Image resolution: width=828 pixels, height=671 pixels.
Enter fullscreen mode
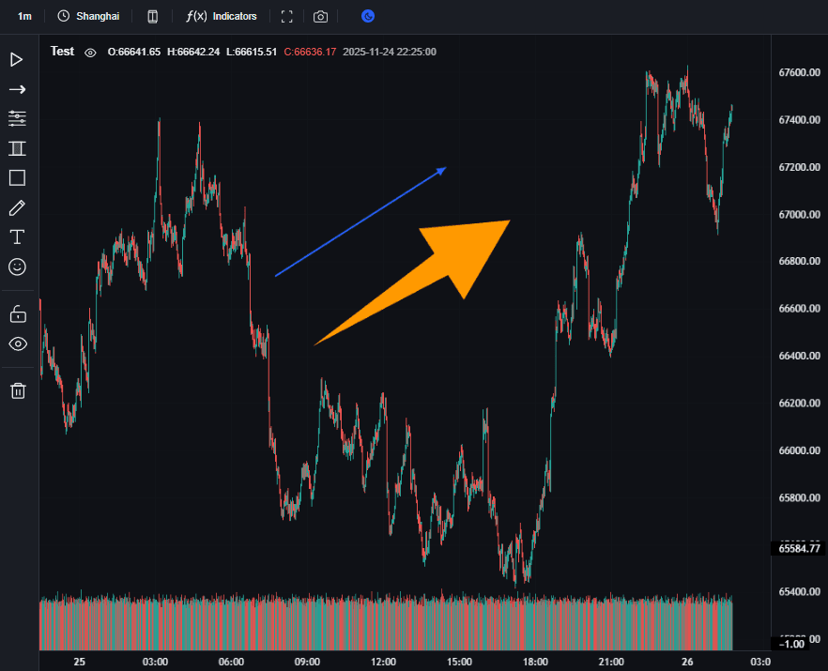[x=287, y=16]
